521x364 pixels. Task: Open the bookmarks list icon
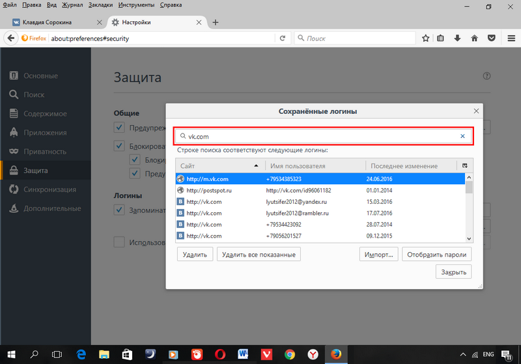[441, 38]
